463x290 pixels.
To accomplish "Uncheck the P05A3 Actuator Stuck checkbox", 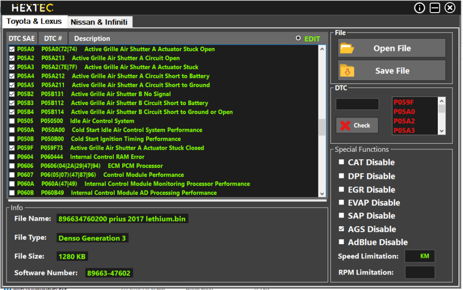I will coord(12,67).
